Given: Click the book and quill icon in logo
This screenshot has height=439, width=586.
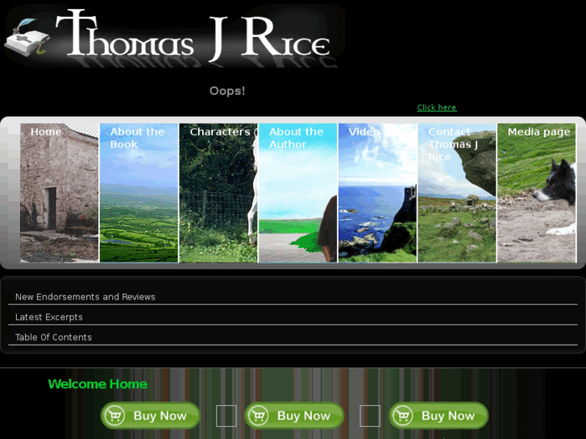Looking at the screenshot, I should 27,37.
